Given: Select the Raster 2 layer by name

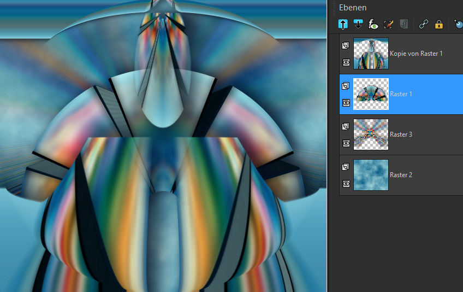Looking at the screenshot, I should click(x=401, y=175).
